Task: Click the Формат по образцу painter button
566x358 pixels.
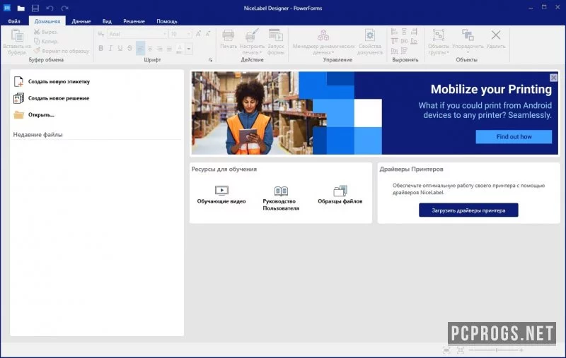Action: click(x=62, y=51)
